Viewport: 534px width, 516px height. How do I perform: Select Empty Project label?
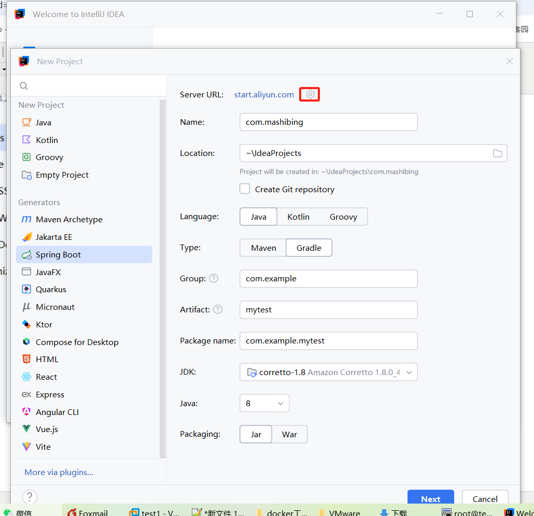click(x=62, y=175)
